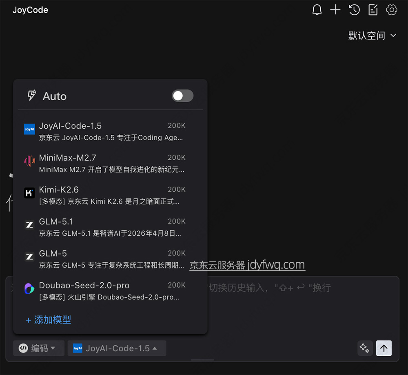This screenshot has height=375, width=408.
Task: Click the 200K label of Doubao-Seed-2.0-pro
Action: (x=177, y=285)
